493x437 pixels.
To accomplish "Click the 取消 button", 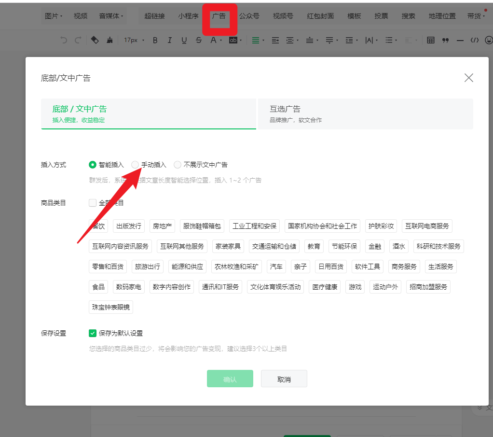I will tap(284, 379).
